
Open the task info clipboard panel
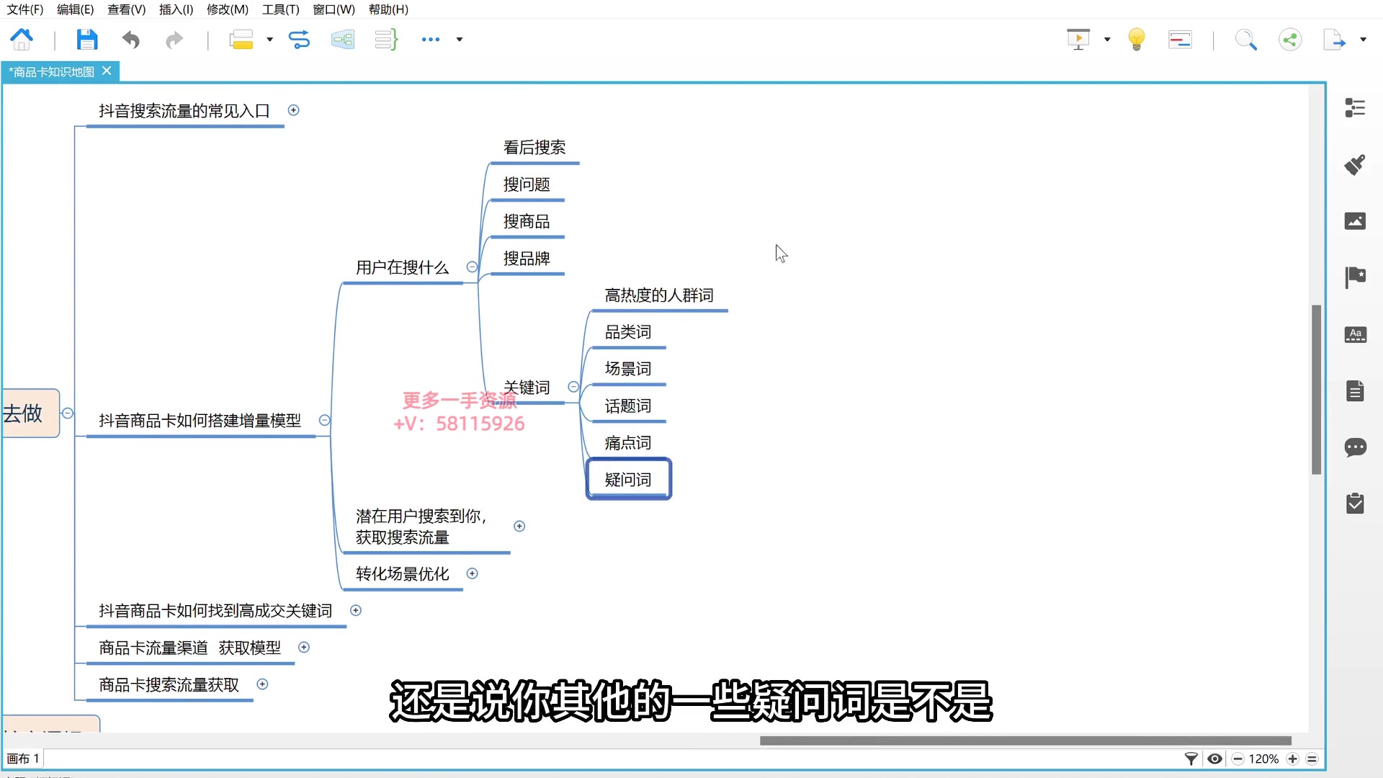[1355, 504]
